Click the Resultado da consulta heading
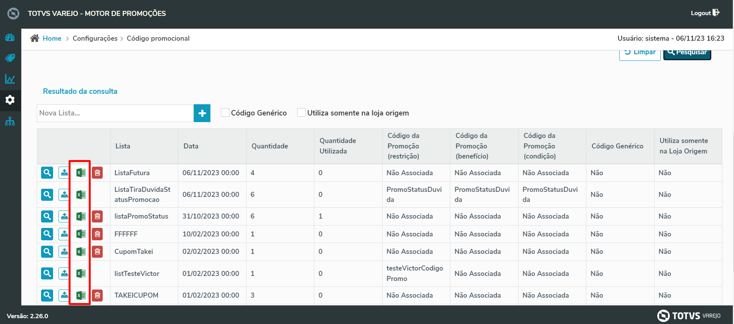The width and height of the screenshot is (734, 324). pyautogui.click(x=80, y=91)
